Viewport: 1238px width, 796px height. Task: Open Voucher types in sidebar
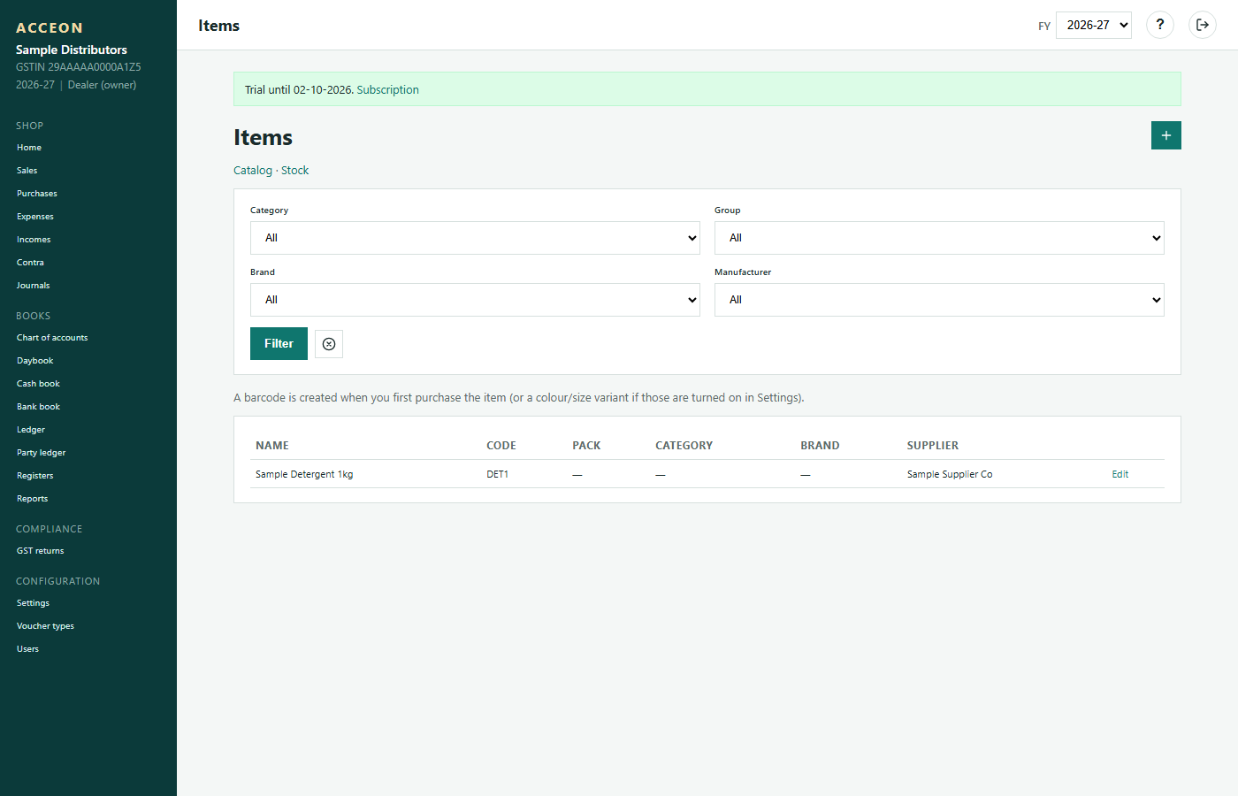(x=45, y=626)
